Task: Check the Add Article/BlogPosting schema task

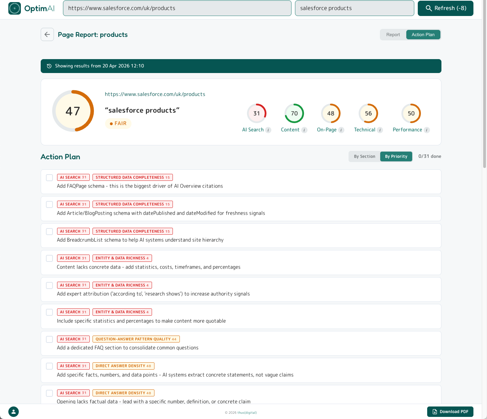Action: 49,204
